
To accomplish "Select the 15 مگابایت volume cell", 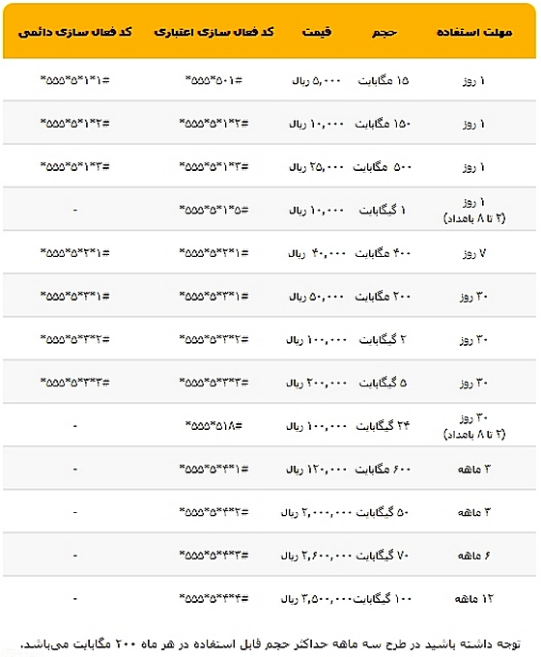I will tap(383, 80).
